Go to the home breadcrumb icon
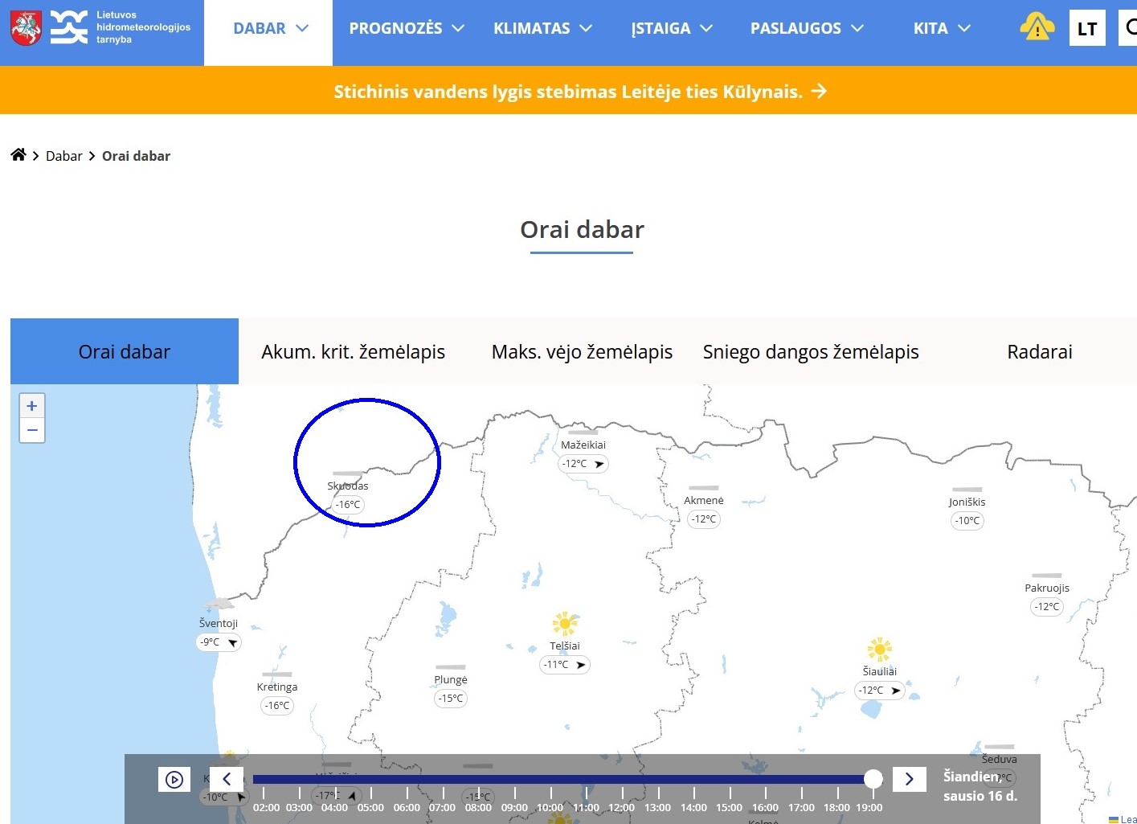The height and width of the screenshot is (824, 1137). (x=18, y=155)
